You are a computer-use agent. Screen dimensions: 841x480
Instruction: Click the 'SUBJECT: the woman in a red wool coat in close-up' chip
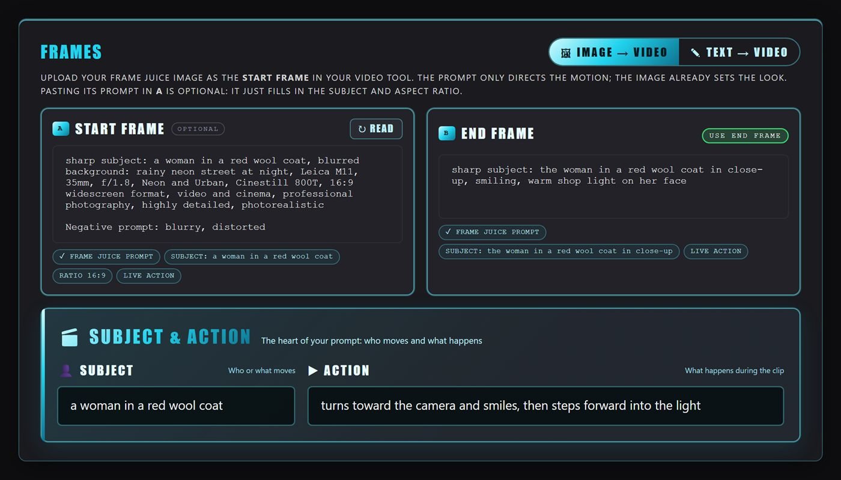point(559,251)
